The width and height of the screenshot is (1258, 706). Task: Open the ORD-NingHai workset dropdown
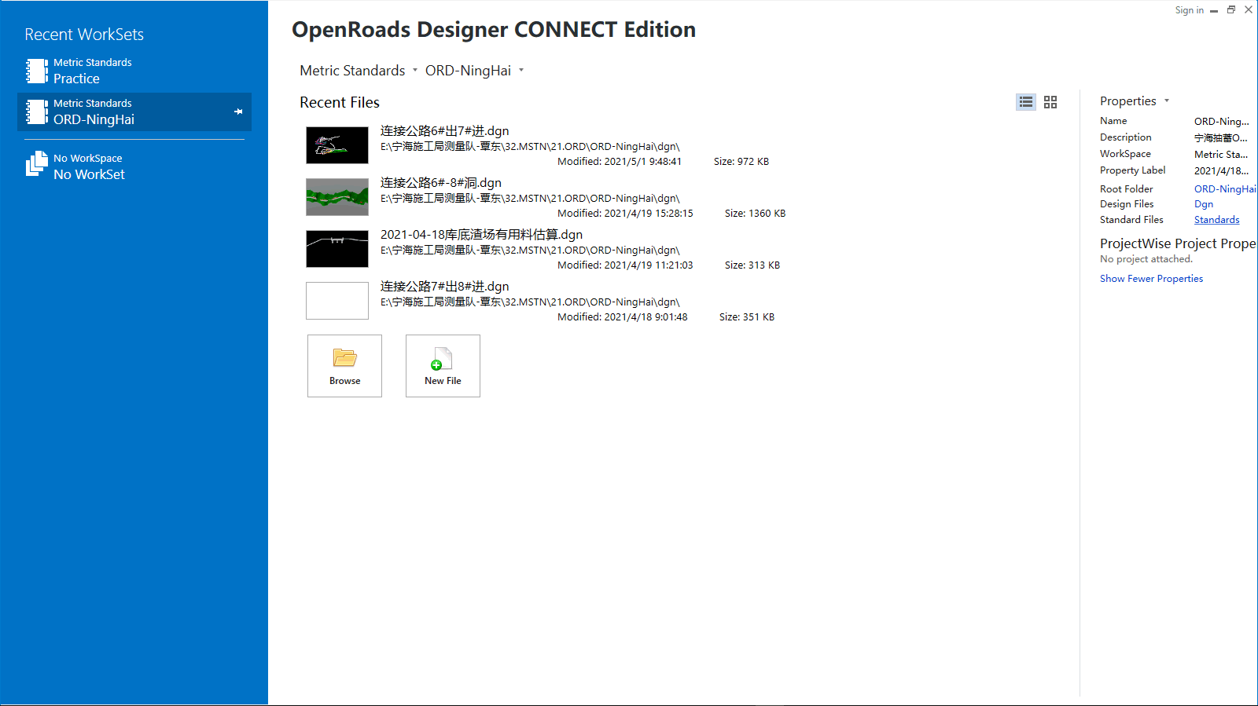point(521,71)
